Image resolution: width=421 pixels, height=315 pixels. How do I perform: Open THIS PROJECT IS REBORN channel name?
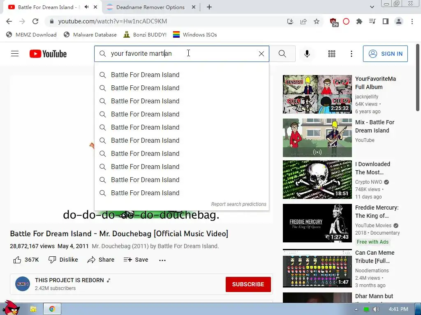(x=69, y=280)
